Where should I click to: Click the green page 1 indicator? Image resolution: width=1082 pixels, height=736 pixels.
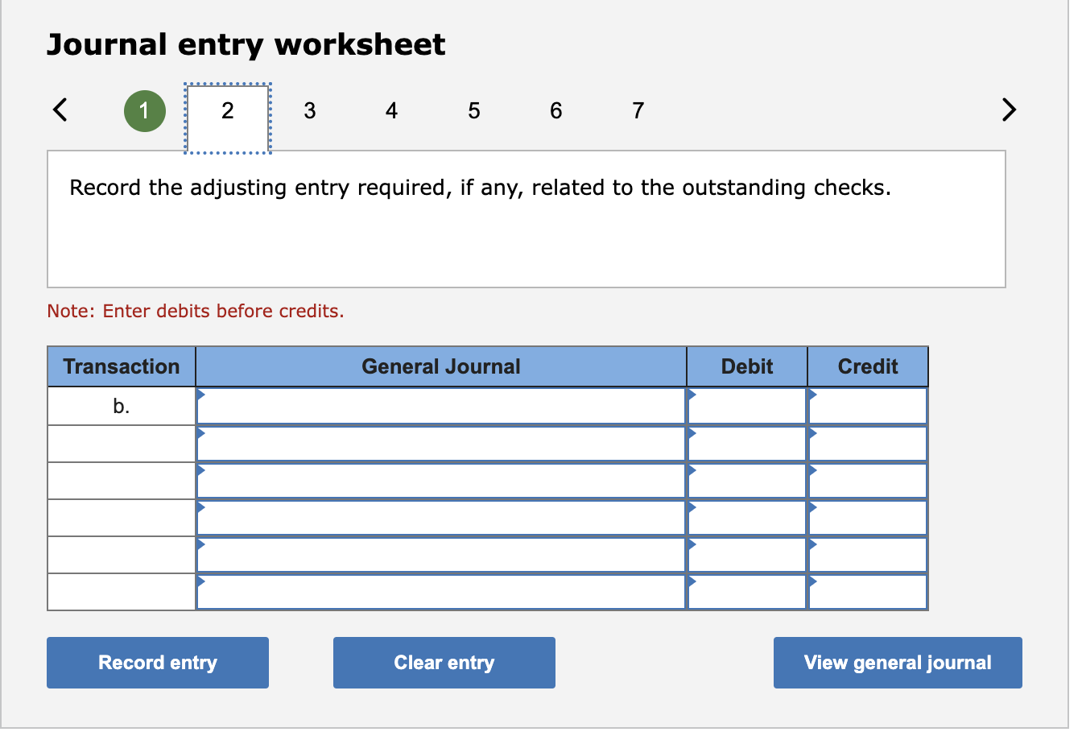(144, 111)
